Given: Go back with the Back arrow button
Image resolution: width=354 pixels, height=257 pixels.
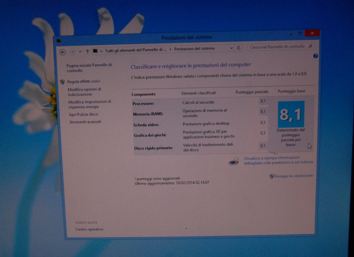Looking at the screenshot, I should pyautogui.click(x=63, y=52).
